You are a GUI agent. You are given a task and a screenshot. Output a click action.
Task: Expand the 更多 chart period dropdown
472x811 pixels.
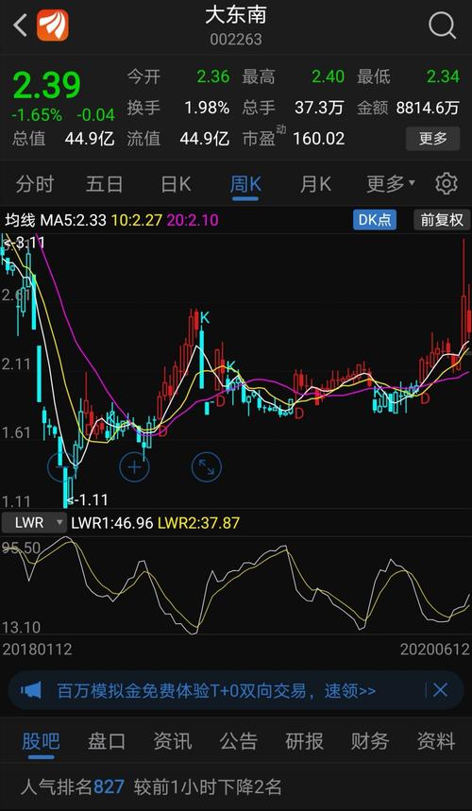[x=391, y=183]
